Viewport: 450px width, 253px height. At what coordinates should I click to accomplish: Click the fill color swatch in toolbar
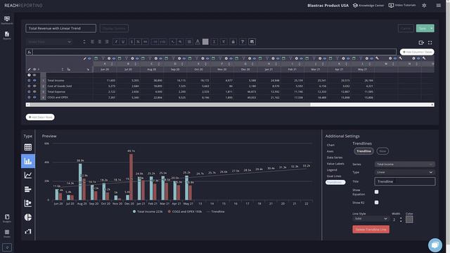(205, 42)
